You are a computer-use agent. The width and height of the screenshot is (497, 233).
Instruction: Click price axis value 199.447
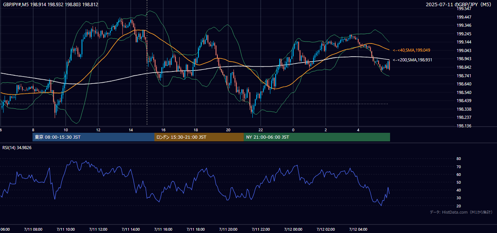pos(464,17)
